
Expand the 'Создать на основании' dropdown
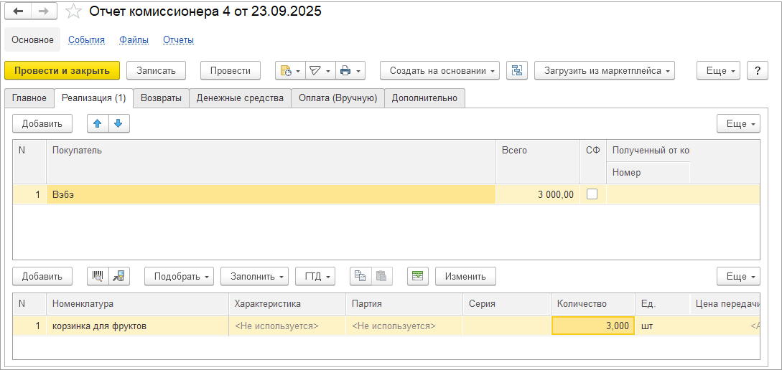tap(439, 71)
